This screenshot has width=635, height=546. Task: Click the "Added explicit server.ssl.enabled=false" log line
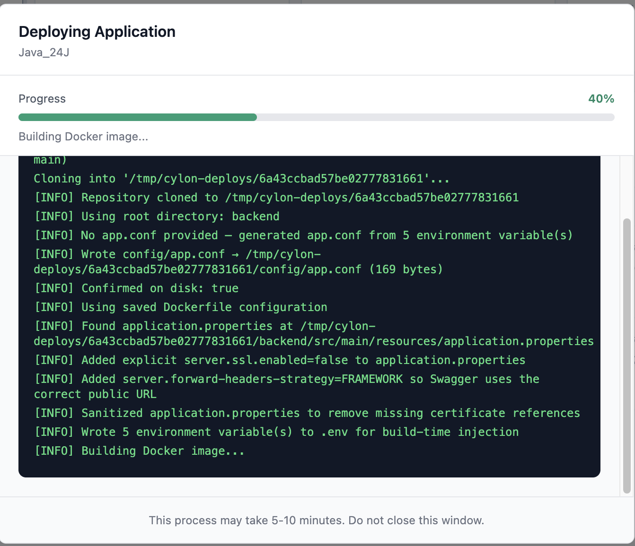click(280, 360)
